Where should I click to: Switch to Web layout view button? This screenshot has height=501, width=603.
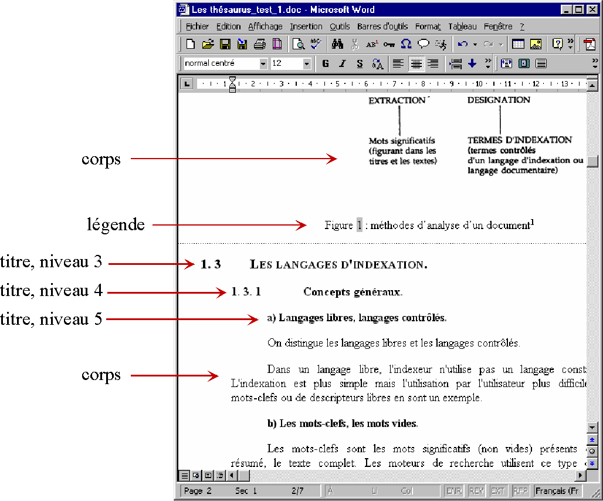196,476
